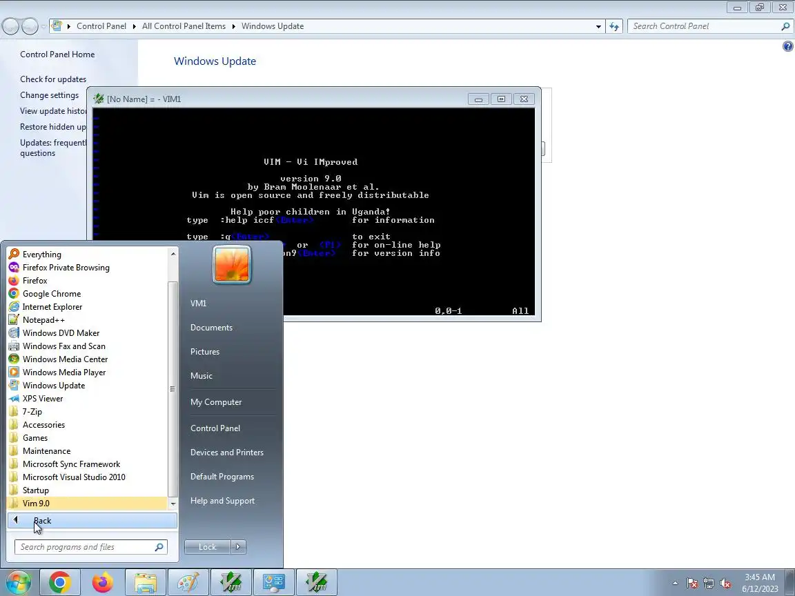Launch Google Chrome from the programs list
795x596 pixels.
coord(87,294)
